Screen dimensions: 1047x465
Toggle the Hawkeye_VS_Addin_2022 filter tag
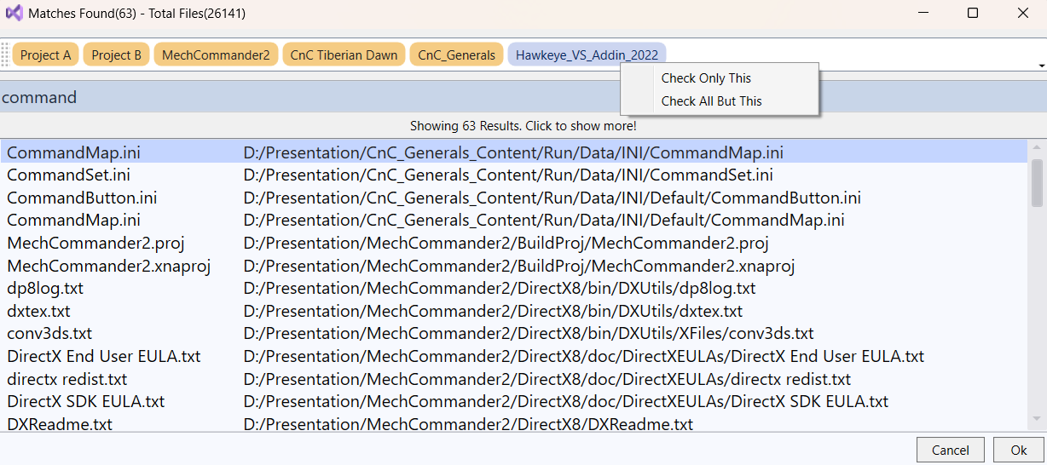click(x=587, y=55)
